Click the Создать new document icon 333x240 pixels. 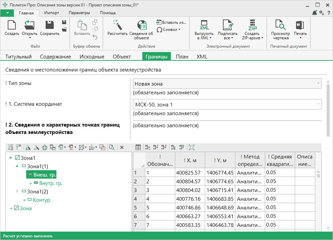12,25
